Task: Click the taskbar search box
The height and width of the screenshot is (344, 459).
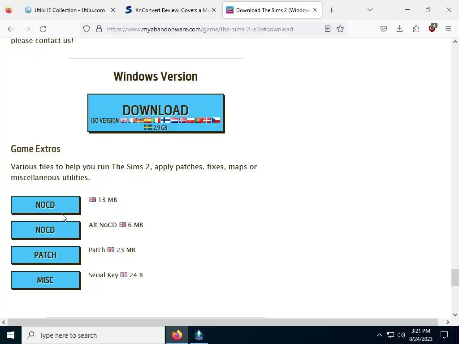Action: point(93,335)
